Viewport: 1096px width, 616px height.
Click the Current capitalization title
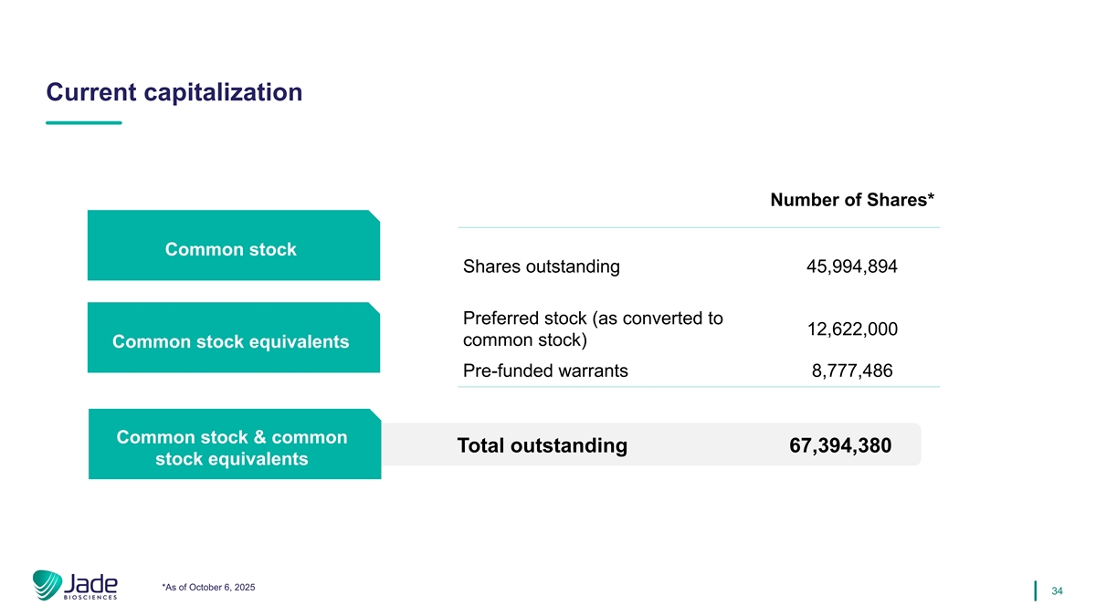[174, 92]
